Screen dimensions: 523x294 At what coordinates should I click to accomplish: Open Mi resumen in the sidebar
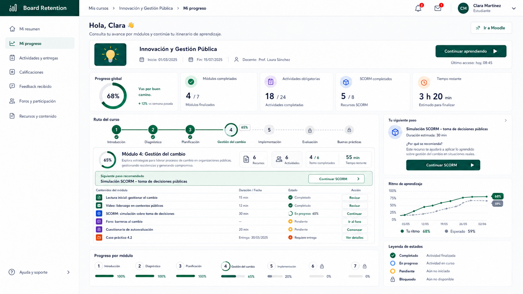[40, 29]
